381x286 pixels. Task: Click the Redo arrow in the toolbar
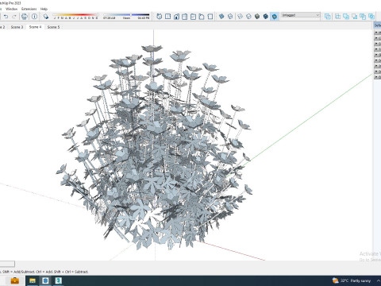pyautogui.click(x=14, y=17)
